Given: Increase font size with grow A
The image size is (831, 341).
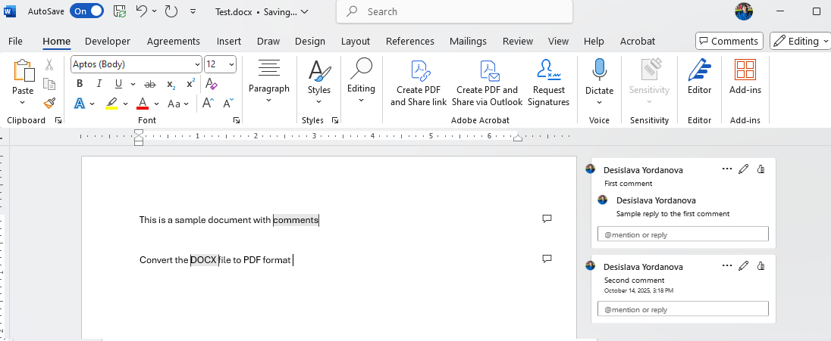Looking at the screenshot, I should [x=209, y=103].
